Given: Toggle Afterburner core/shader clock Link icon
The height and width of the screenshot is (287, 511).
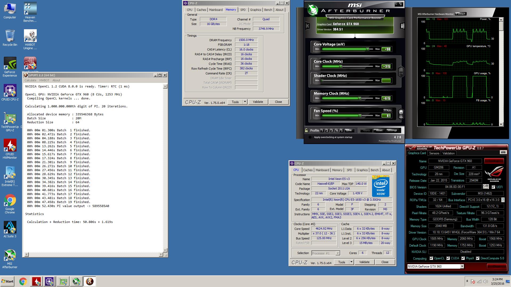Looking at the screenshot, I should pos(401,71).
